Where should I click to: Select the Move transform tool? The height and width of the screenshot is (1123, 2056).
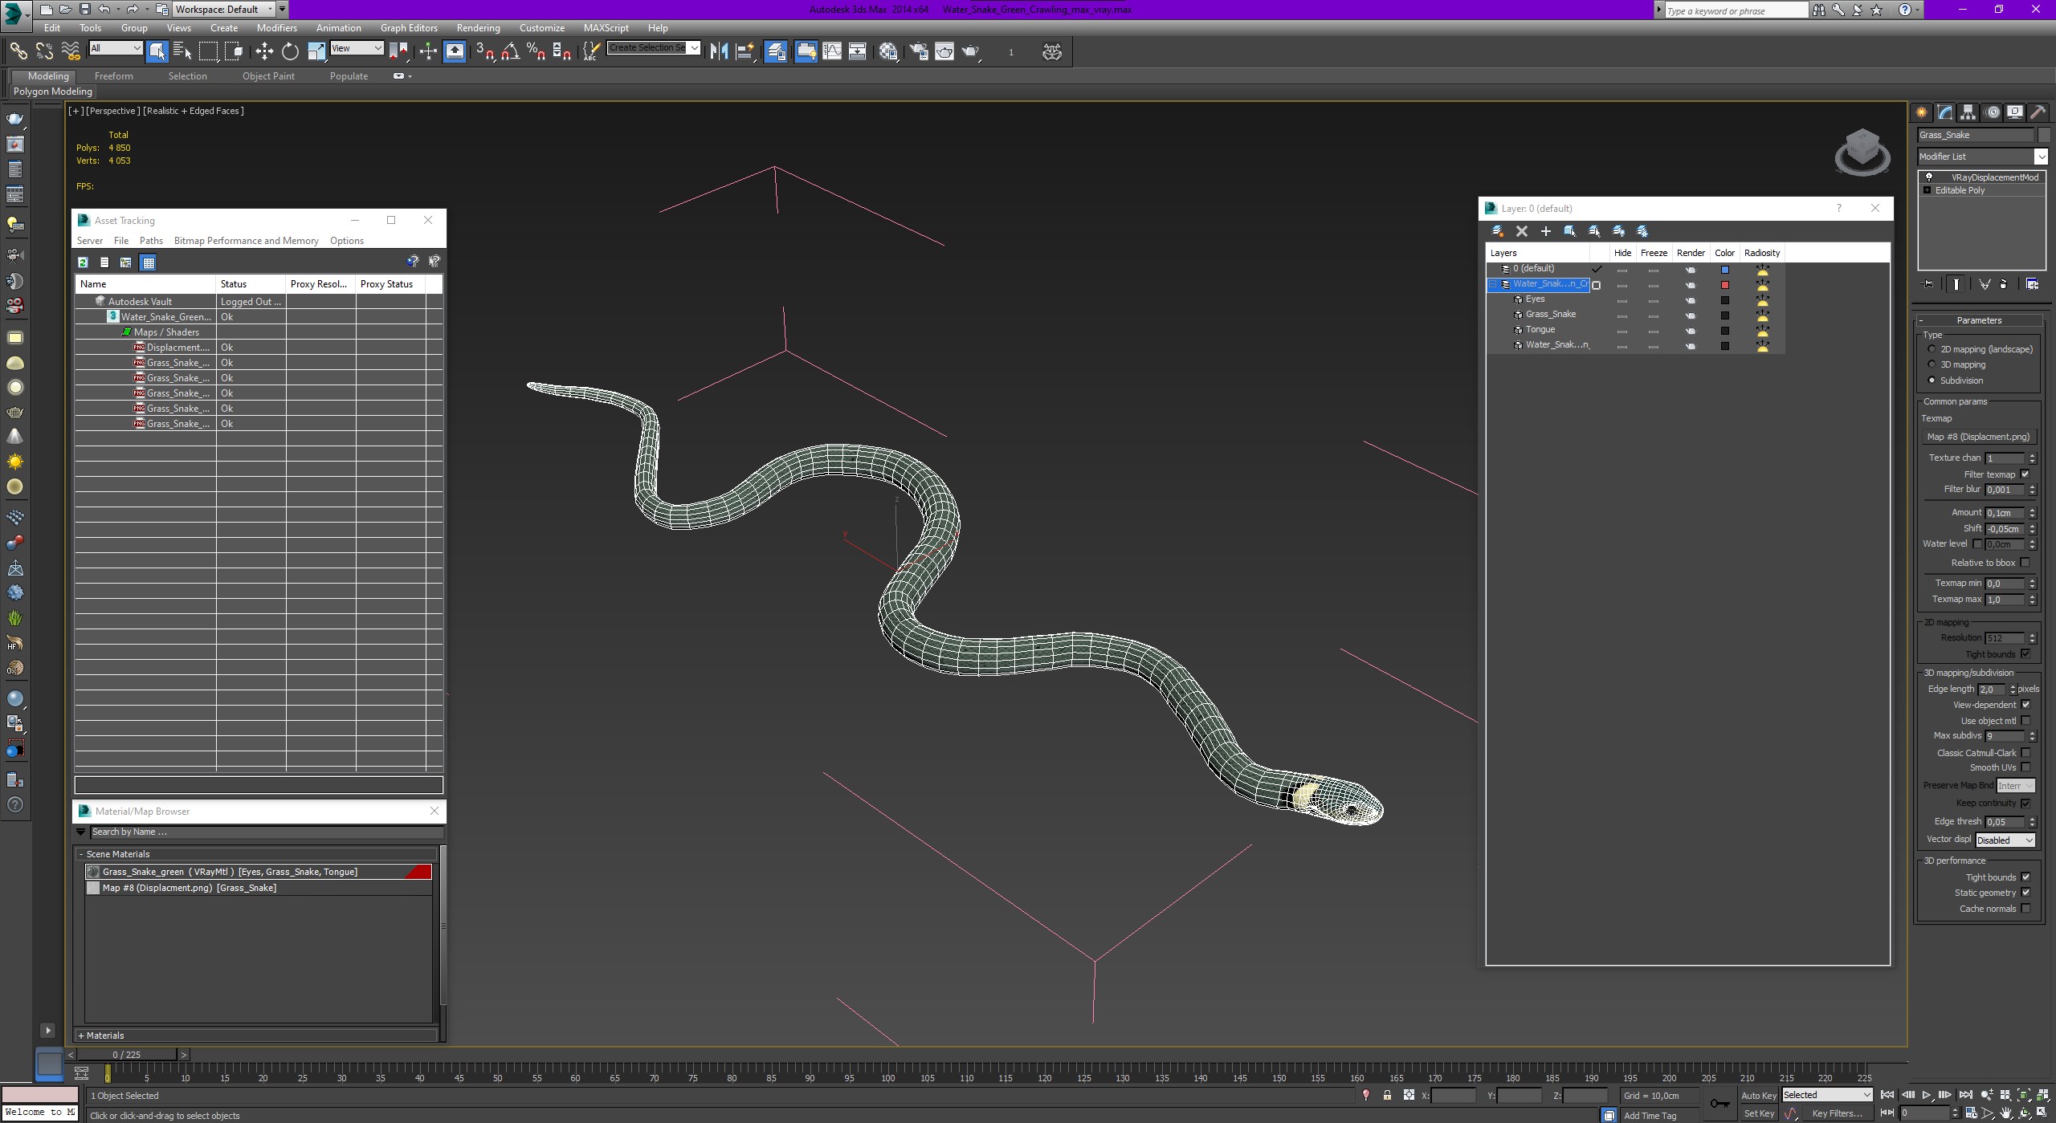(x=264, y=51)
